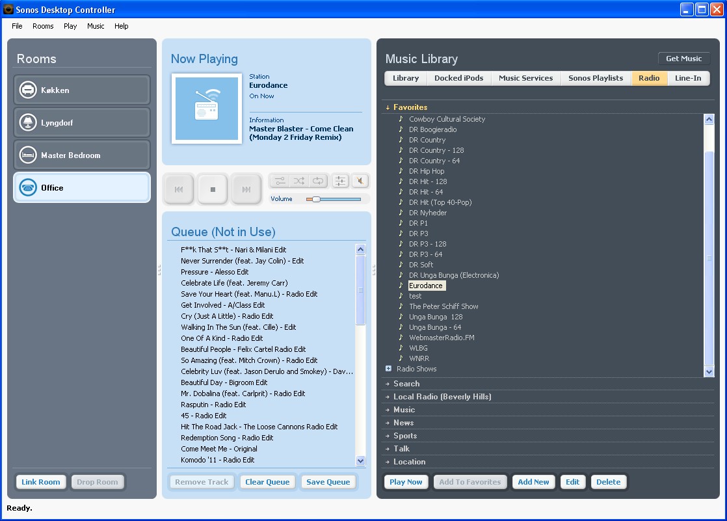
Task: Expand Local Radio (Beverly Hills)
Action: (x=388, y=397)
